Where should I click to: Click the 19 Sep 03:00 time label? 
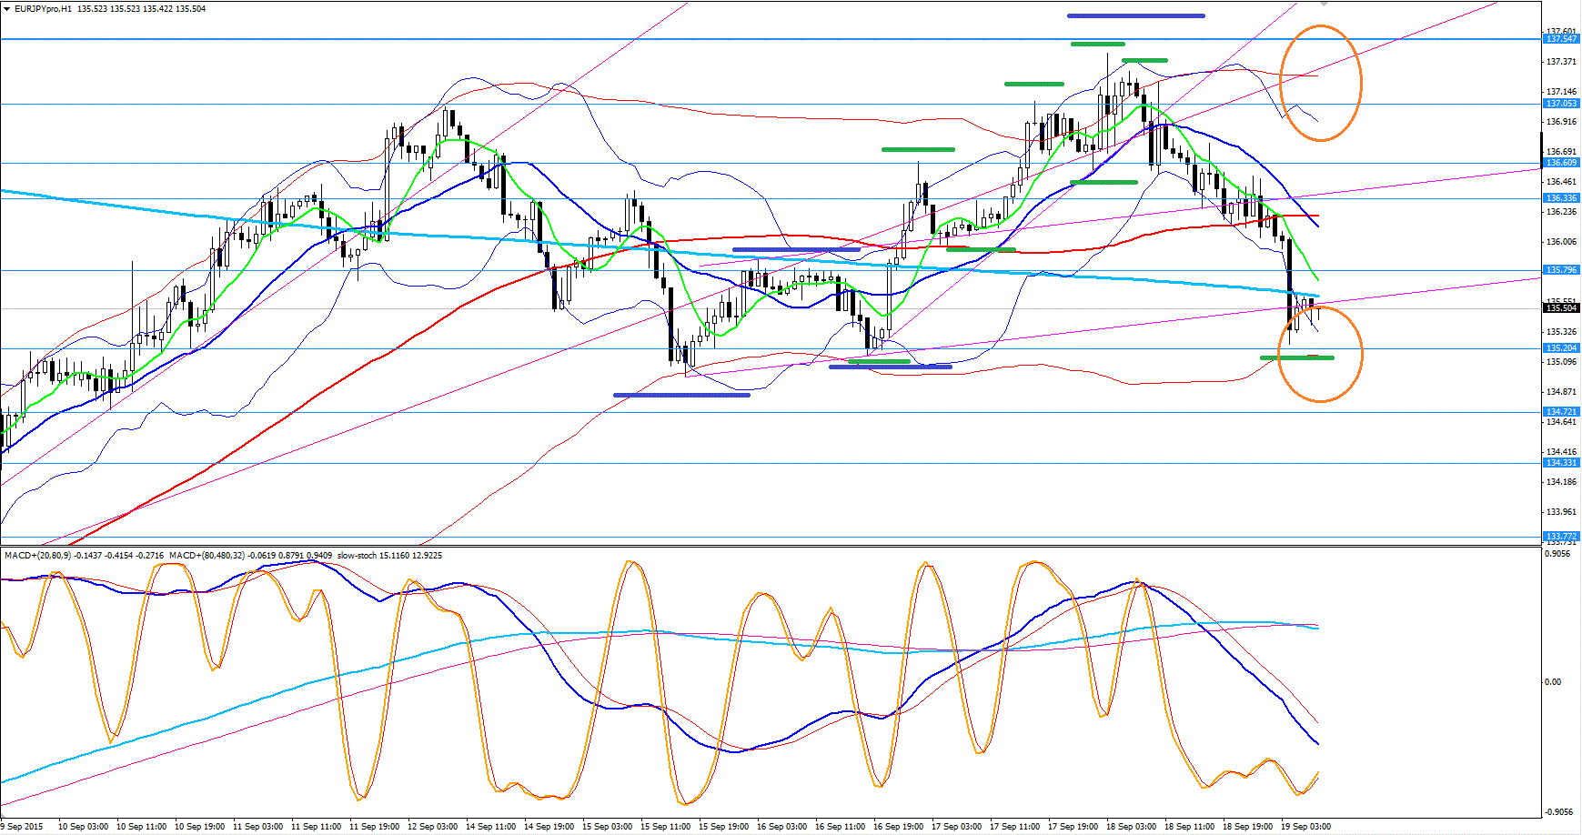coord(1305,827)
